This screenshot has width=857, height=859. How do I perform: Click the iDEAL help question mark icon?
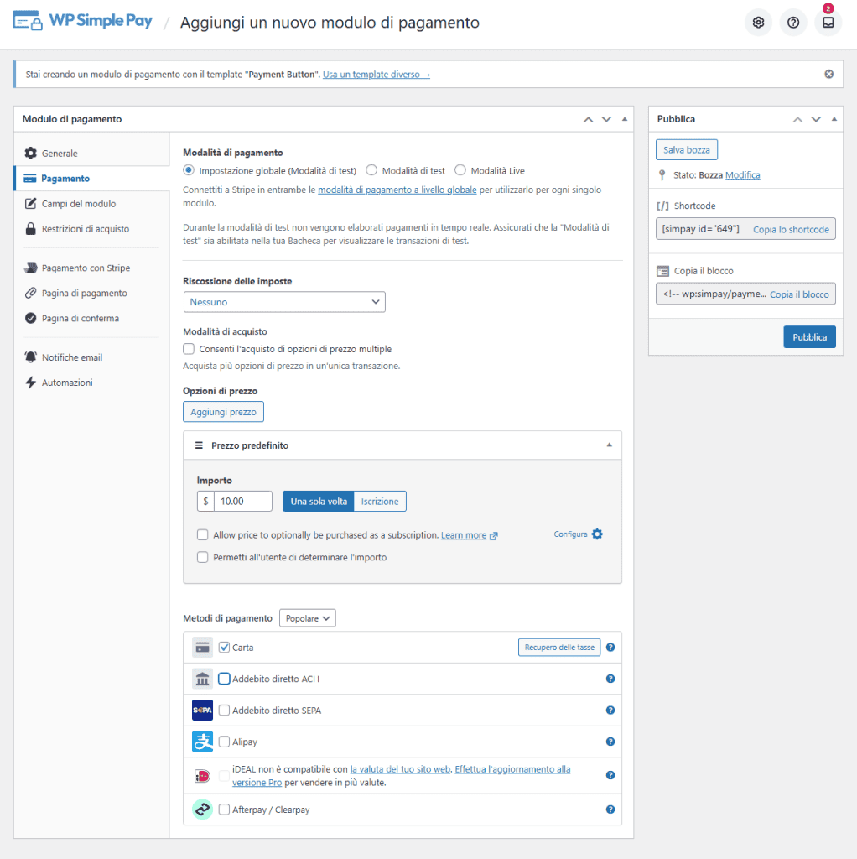point(610,775)
